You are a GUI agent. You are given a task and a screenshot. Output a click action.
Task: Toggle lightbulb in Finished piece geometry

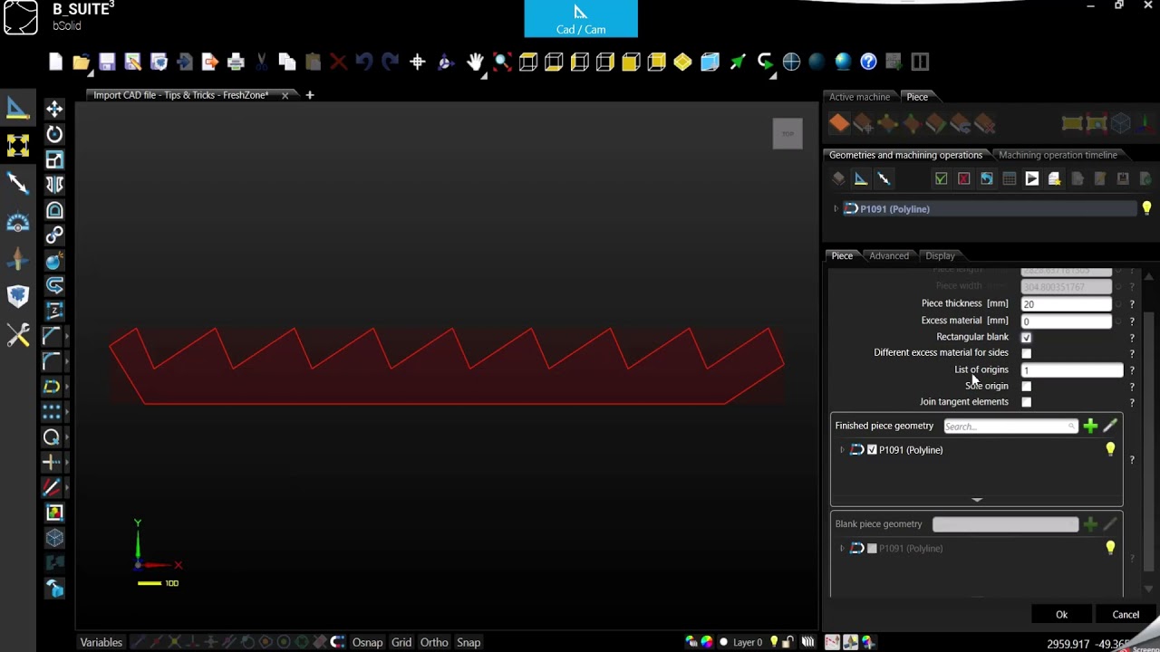coord(1110,449)
